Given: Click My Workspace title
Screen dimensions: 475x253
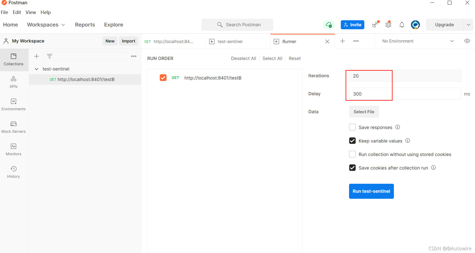Looking at the screenshot, I should tap(28, 41).
